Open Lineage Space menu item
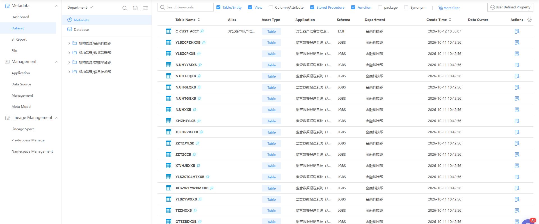 pos(23,129)
